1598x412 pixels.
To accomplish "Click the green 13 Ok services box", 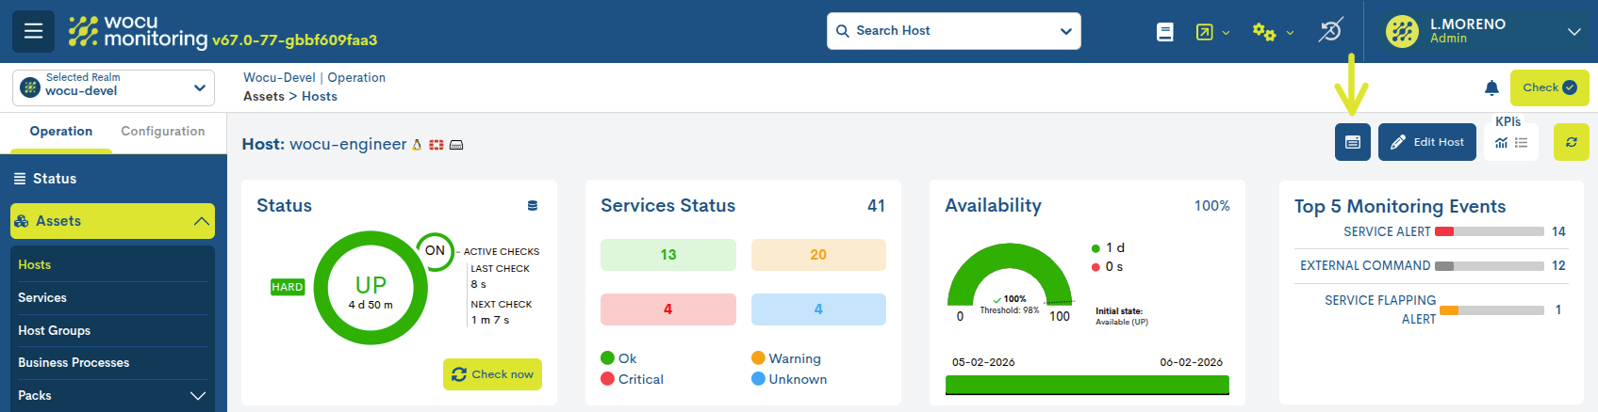I will click(x=668, y=255).
